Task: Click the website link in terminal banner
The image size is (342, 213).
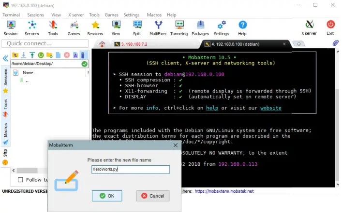Action: click(x=271, y=108)
